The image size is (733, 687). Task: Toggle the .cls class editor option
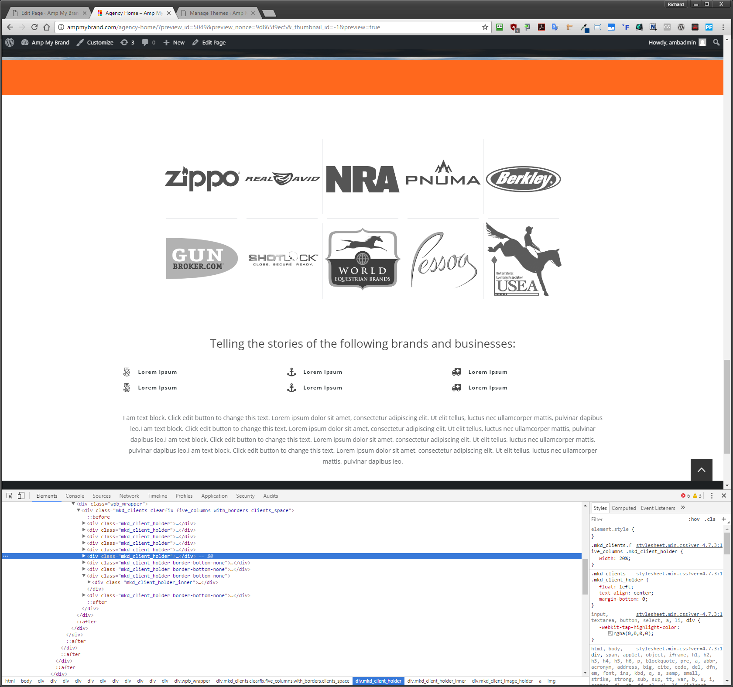click(x=710, y=519)
